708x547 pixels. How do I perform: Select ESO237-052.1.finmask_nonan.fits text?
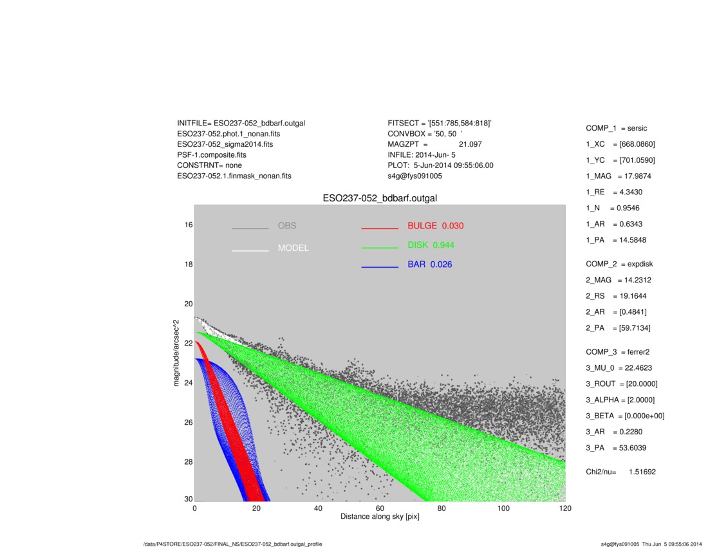pos(234,176)
